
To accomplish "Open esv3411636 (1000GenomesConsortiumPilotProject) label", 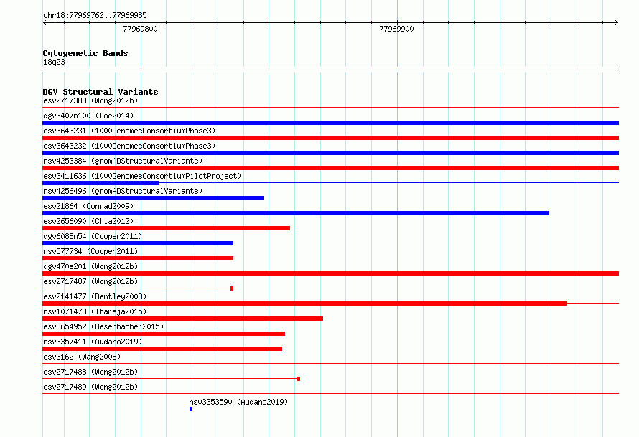I will pyautogui.click(x=142, y=176).
